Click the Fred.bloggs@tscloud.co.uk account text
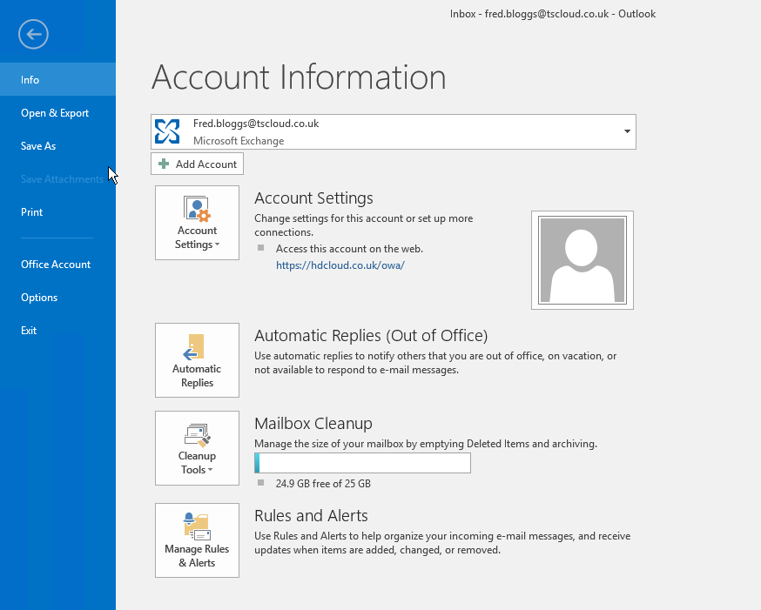761x610 pixels. coord(256,124)
